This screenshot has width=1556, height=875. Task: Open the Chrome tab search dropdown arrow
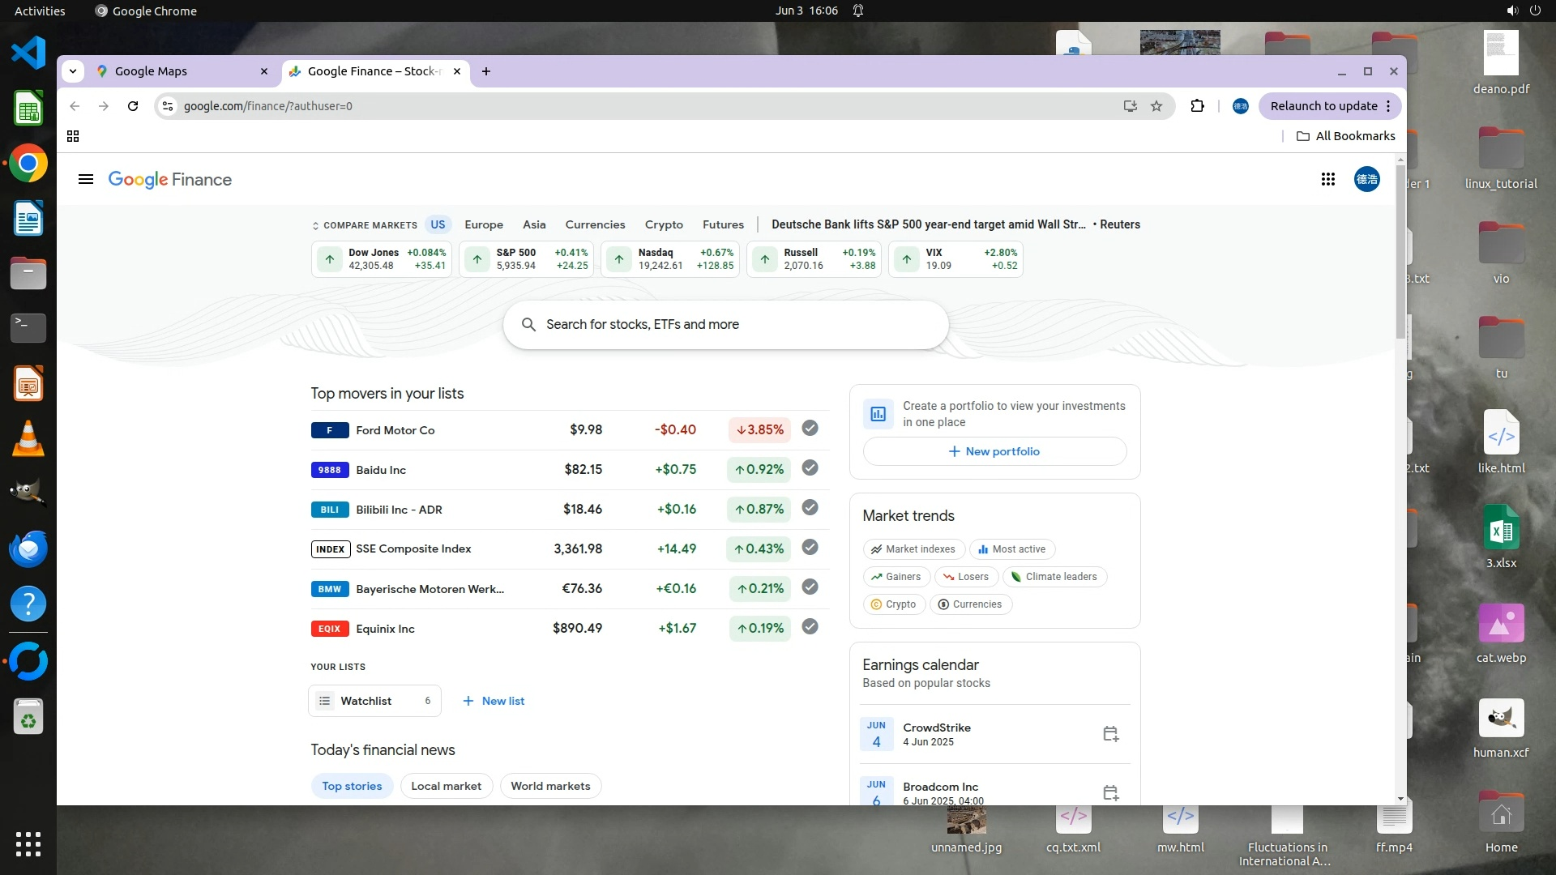click(73, 71)
